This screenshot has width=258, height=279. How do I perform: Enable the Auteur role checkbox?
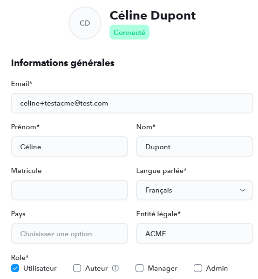point(77,268)
